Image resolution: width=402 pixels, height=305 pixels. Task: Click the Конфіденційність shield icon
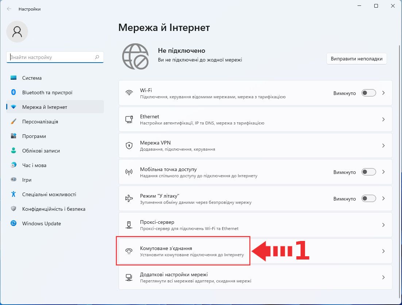[13, 209]
